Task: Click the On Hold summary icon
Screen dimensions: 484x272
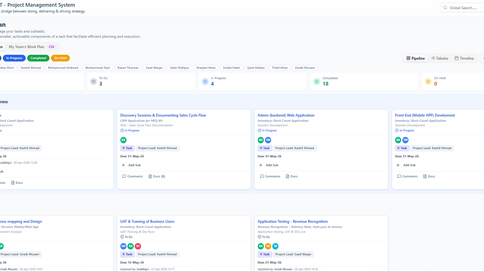Action: [428, 81]
